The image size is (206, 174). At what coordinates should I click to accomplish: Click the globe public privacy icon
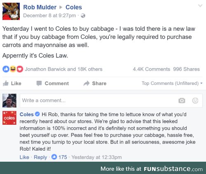(83, 16)
